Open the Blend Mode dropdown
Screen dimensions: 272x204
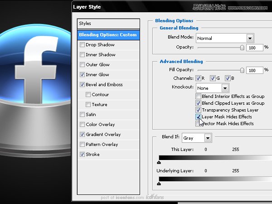(225, 38)
